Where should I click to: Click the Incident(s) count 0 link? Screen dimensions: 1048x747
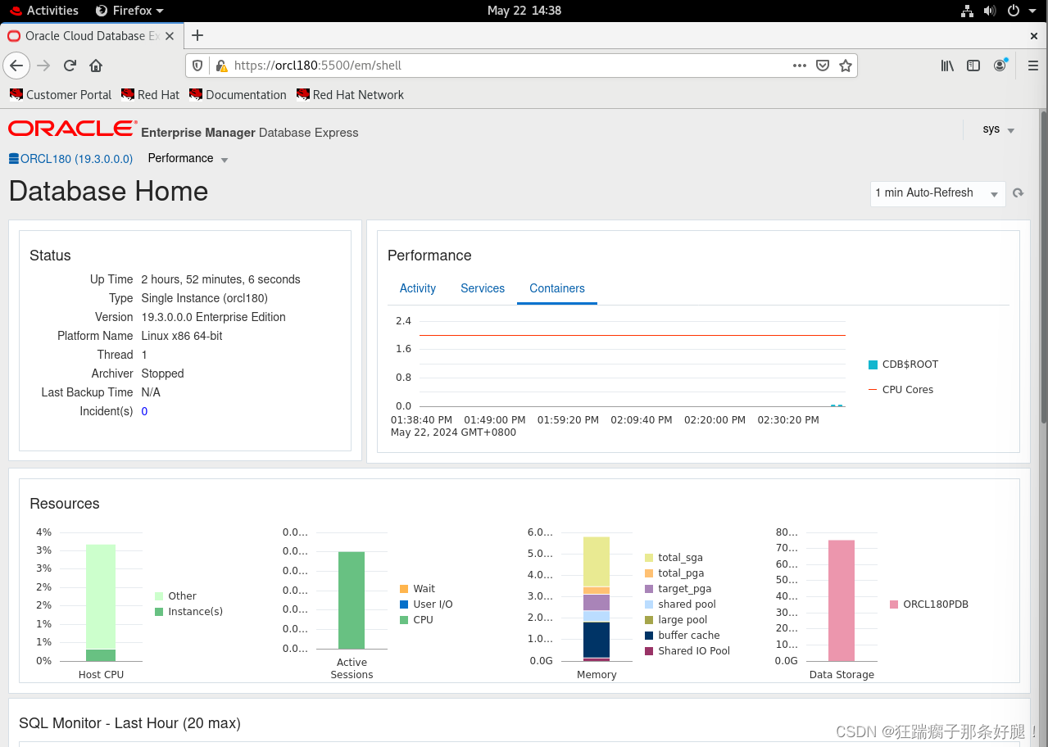click(144, 411)
